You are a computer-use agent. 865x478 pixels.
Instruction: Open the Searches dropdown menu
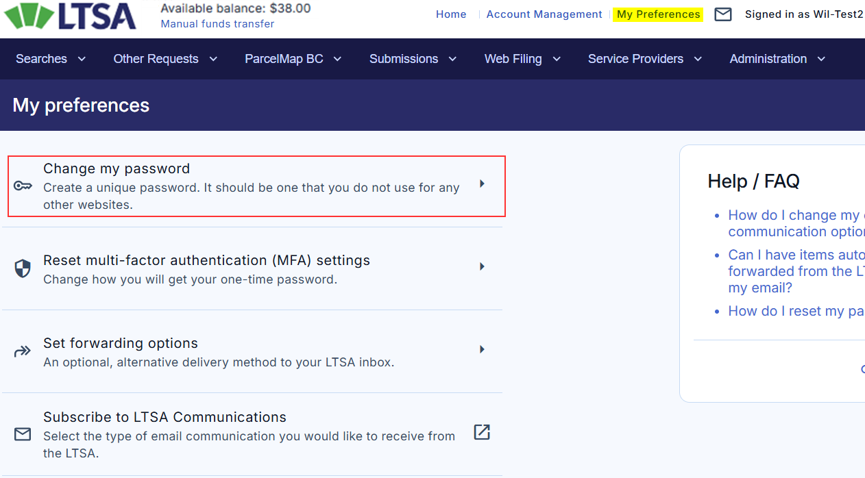click(x=51, y=59)
